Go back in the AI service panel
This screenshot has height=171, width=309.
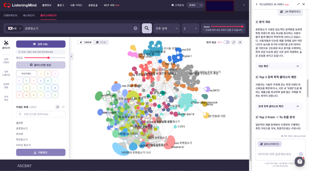coord(256,4)
